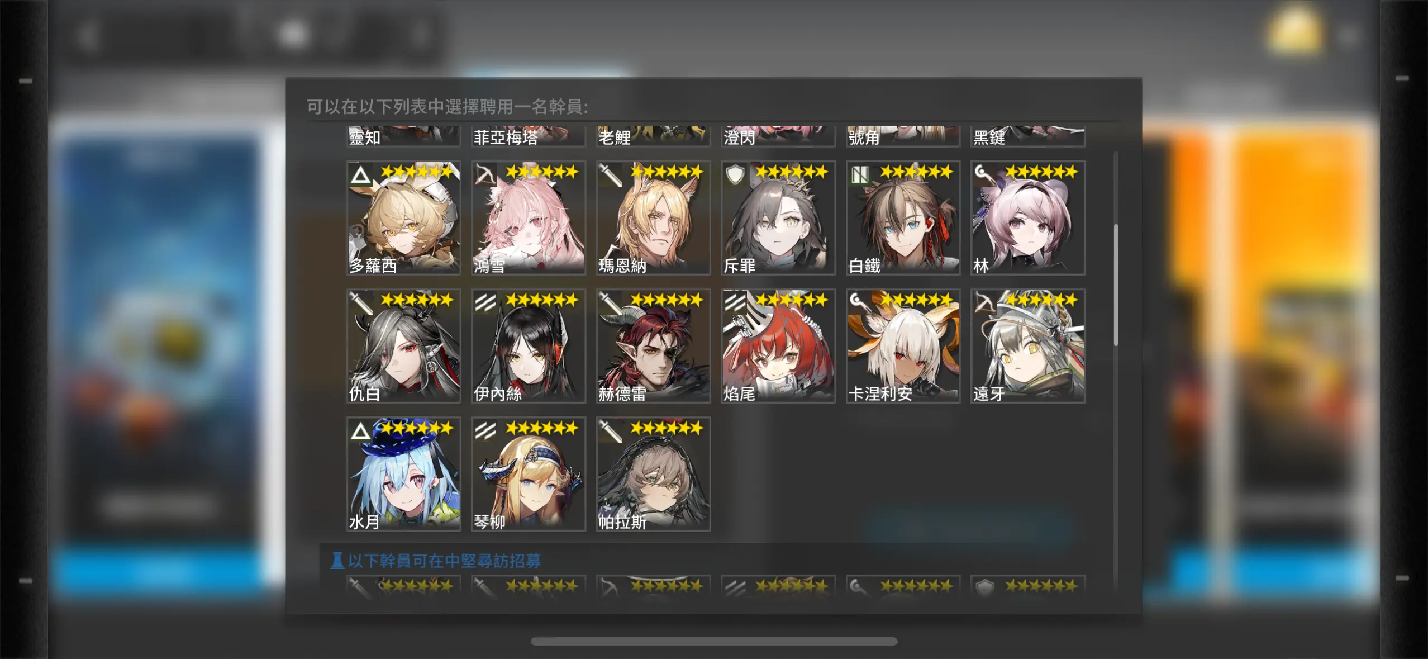
Task: Select operator 白鐵 portrait
Action: 903,218
